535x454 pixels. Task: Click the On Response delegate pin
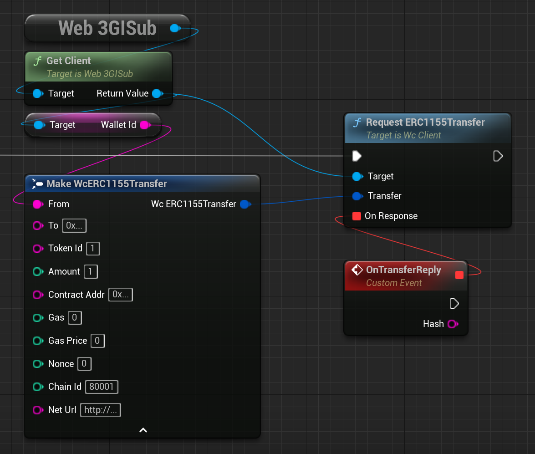(x=357, y=216)
